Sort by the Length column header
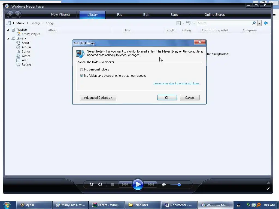The image size is (279, 209). click(172, 30)
